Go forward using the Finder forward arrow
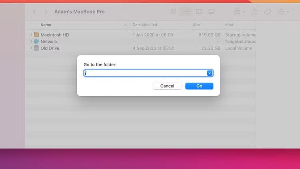 coord(46,12)
